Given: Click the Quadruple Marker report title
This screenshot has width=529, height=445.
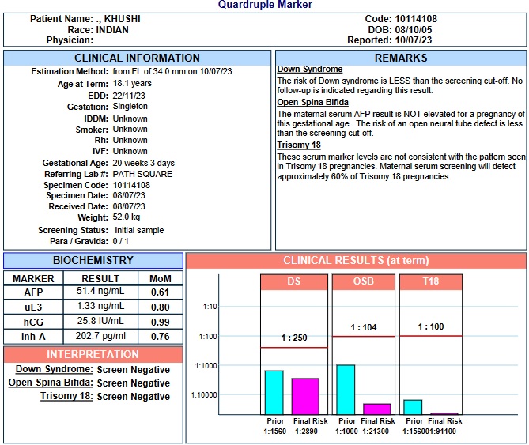Looking at the screenshot, I should click(x=265, y=5).
